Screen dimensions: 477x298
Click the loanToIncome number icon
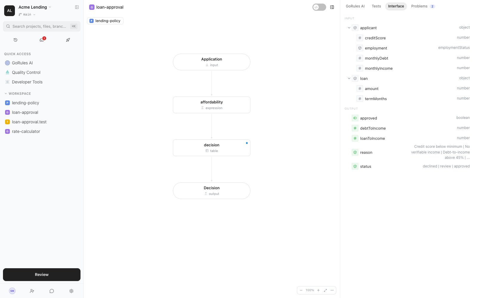[355, 138]
